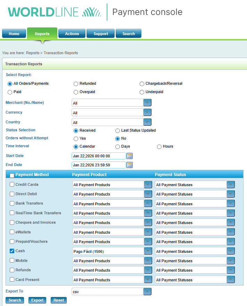
Task: Click the Start Date input field
Action: click(x=99, y=156)
